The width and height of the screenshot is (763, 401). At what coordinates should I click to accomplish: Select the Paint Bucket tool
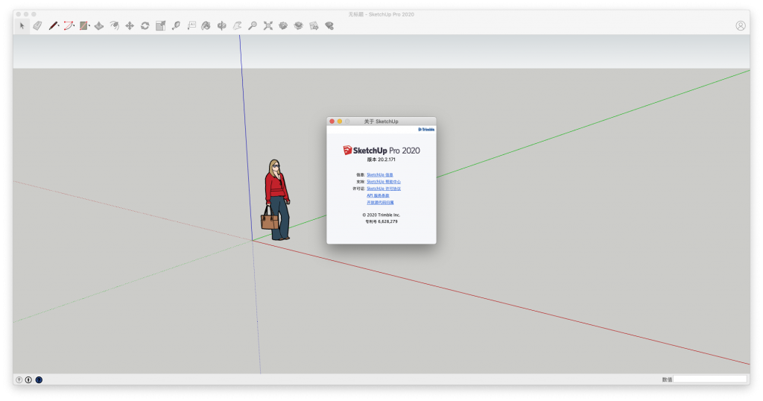click(206, 26)
